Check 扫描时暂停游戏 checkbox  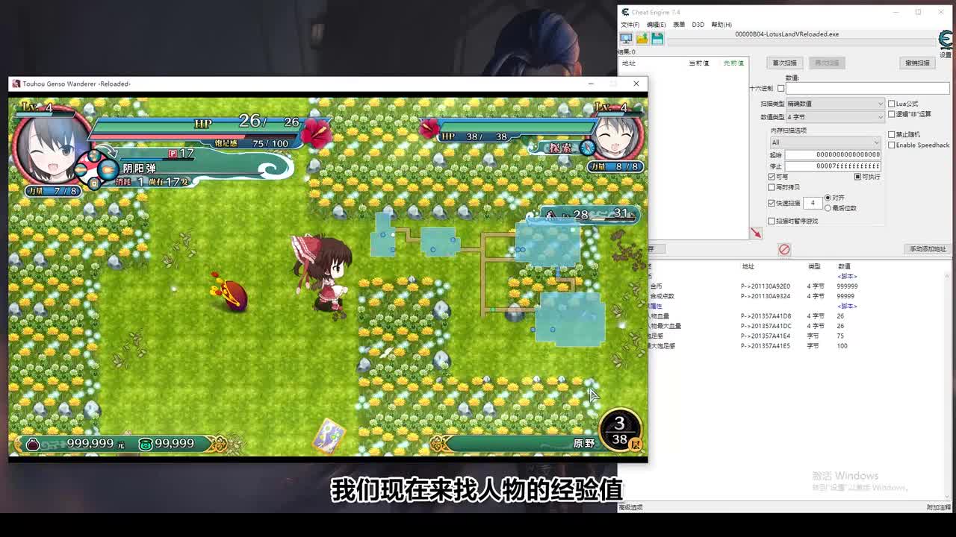click(772, 221)
